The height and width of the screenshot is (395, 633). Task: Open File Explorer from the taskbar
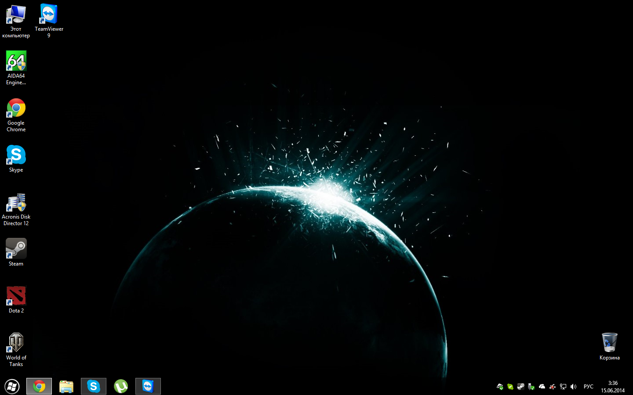pyautogui.click(x=66, y=386)
